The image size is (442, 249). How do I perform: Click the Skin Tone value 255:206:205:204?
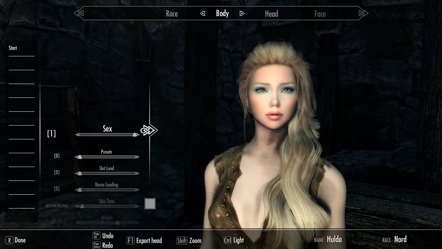[x=57, y=206]
